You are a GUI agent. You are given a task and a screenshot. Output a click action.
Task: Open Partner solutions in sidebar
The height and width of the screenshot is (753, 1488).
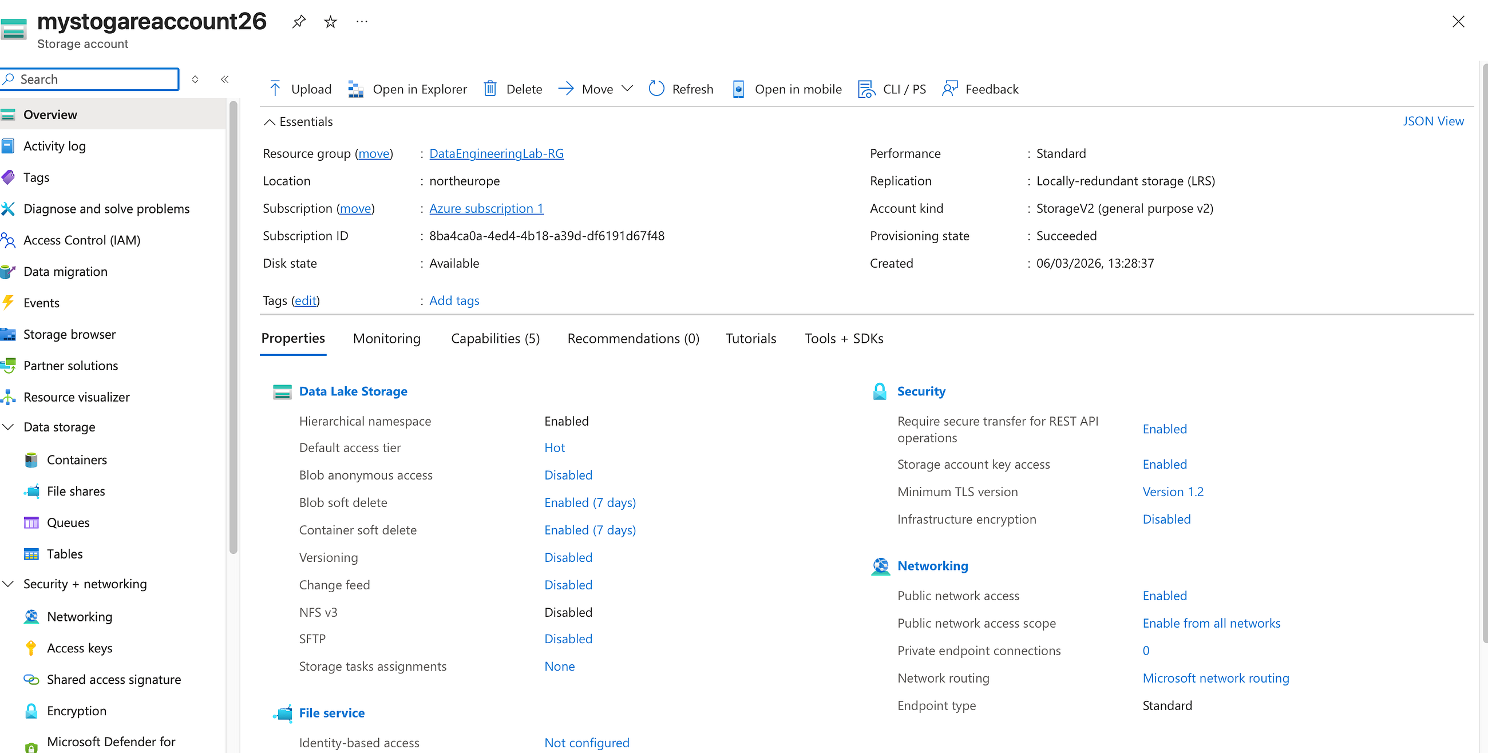[113, 366]
